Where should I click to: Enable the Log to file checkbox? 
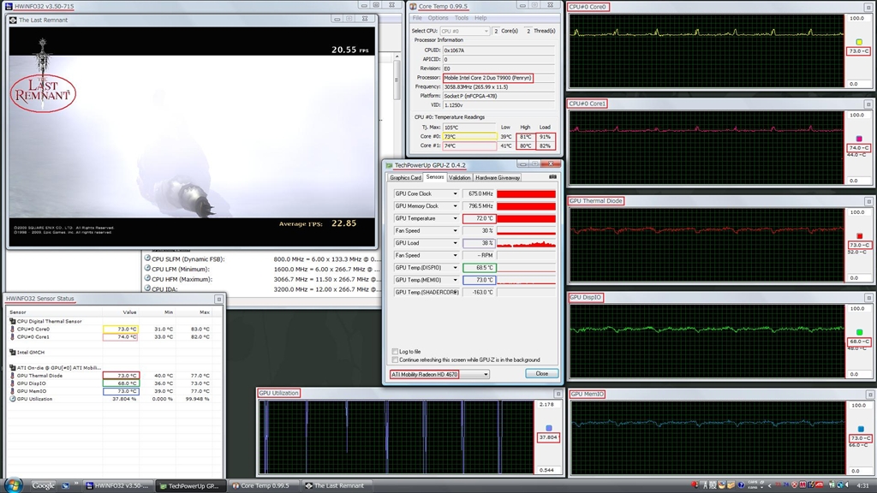(x=395, y=352)
